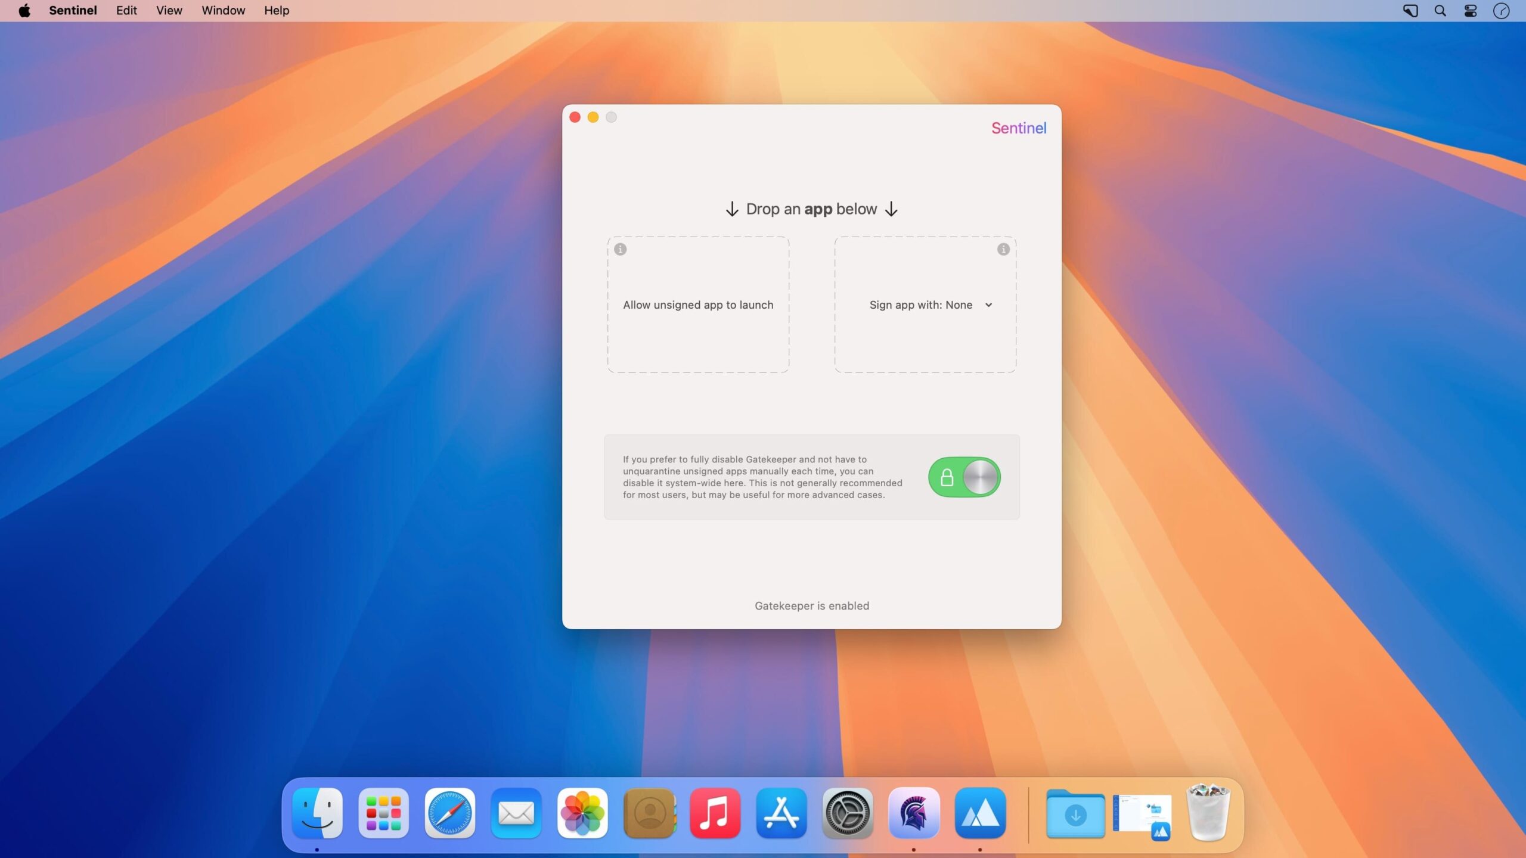Open the Sign app with: None dropdown
1526x858 pixels.
coord(931,304)
